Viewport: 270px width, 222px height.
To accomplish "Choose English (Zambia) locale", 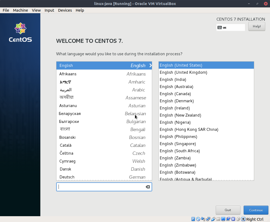I will tap(206, 158).
